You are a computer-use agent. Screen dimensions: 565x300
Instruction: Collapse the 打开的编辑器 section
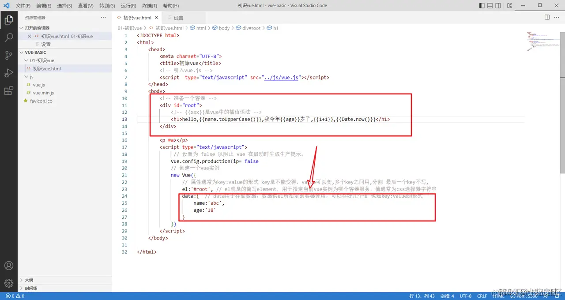pyautogui.click(x=64, y=28)
